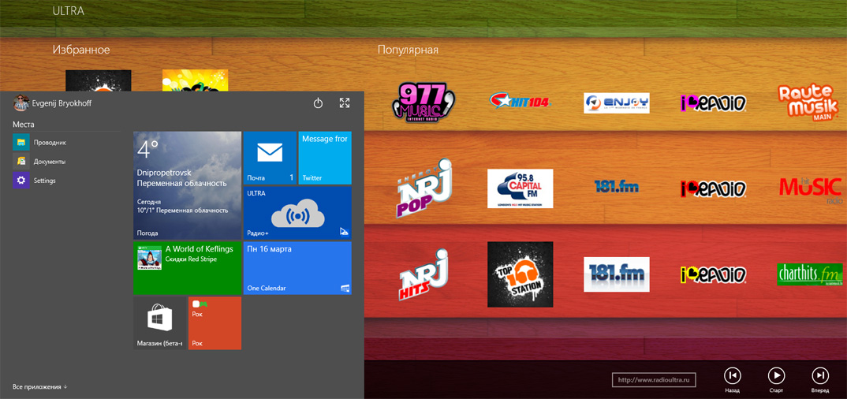Open the Погода weather tile
Image resolution: width=847 pixels, height=399 pixels.
pyautogui.click(x=188, y=185)
